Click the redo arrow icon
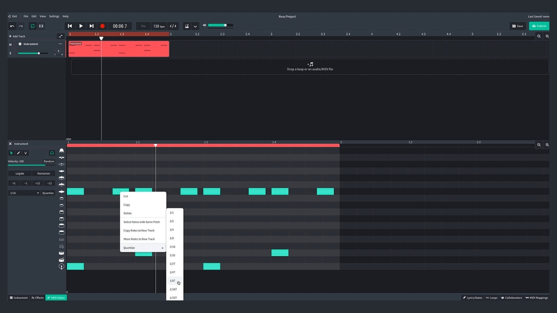The width and height of the screenshot is (557, 313). click(x=20, y=26)
